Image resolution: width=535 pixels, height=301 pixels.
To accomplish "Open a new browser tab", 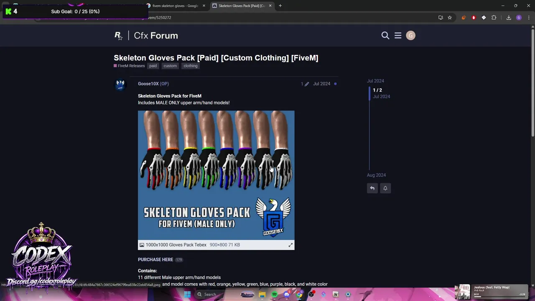I will 280,5.
